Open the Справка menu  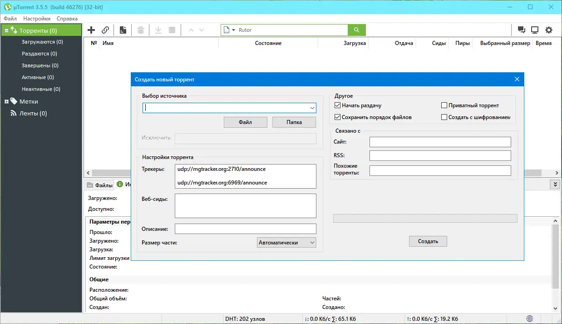(67, 19)
